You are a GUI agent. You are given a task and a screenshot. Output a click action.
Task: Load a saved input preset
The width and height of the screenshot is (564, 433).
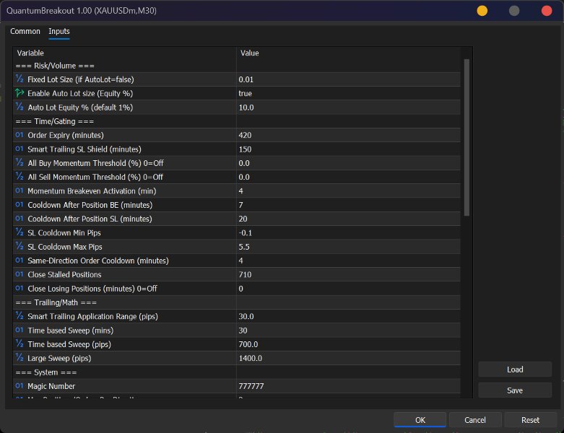pyautogui.click(x=515, y=369)
